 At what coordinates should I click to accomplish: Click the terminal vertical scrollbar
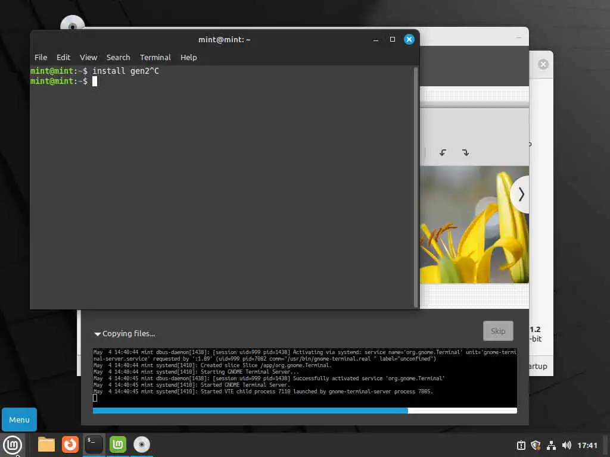pyautogui.click(x=415, y=187)
